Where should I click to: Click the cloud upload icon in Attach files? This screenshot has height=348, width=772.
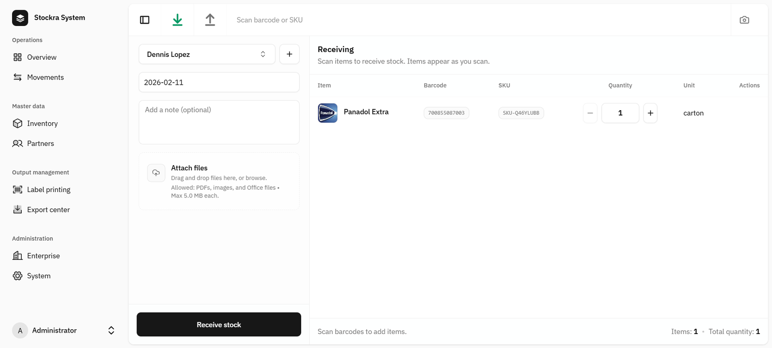point(156,173)
